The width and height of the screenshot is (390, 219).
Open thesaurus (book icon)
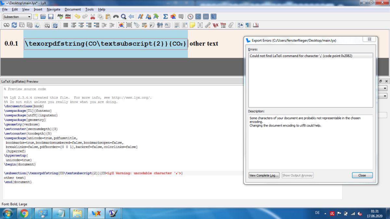pos(256,25)
